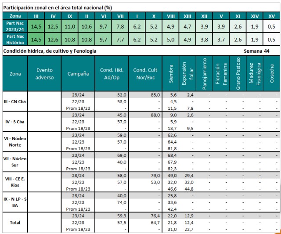
Task: Click the dark green 2023/24 cell for zone III
Action: point(36,26)
